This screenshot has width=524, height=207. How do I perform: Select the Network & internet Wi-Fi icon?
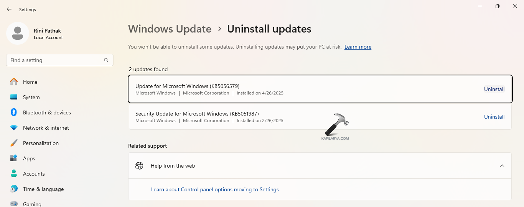tap(14, 128)
